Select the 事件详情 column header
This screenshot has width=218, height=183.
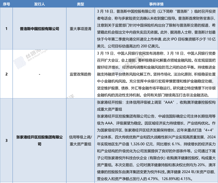click(156, 4)
